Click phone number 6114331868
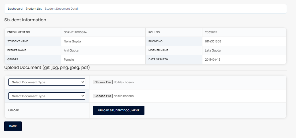 click(x=213, y=41)
